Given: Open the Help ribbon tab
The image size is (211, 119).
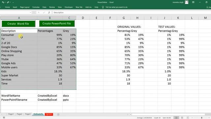Looking at the screenshot, I should click(x=96, y=7).
